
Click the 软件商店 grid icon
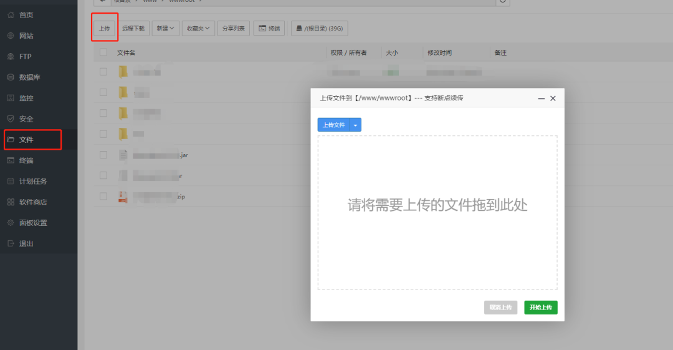tap(11, 202)
